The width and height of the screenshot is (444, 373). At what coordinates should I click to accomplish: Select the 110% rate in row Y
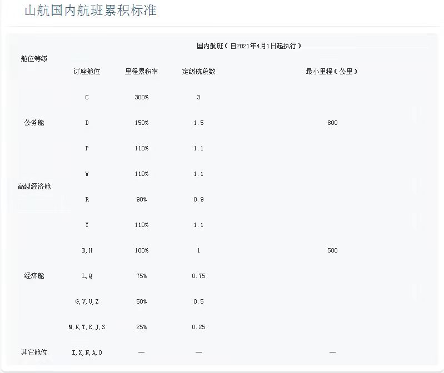(142, 225)
